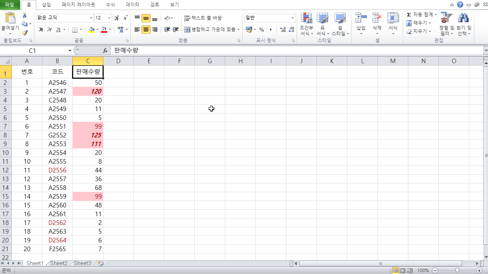Switch to the 수식 formulas tab

pos(110,5)
